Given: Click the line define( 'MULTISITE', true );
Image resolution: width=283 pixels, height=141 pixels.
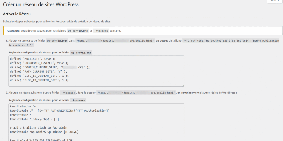Looking at the screenshot, I should pyautogui.click(x=33, y=59).
